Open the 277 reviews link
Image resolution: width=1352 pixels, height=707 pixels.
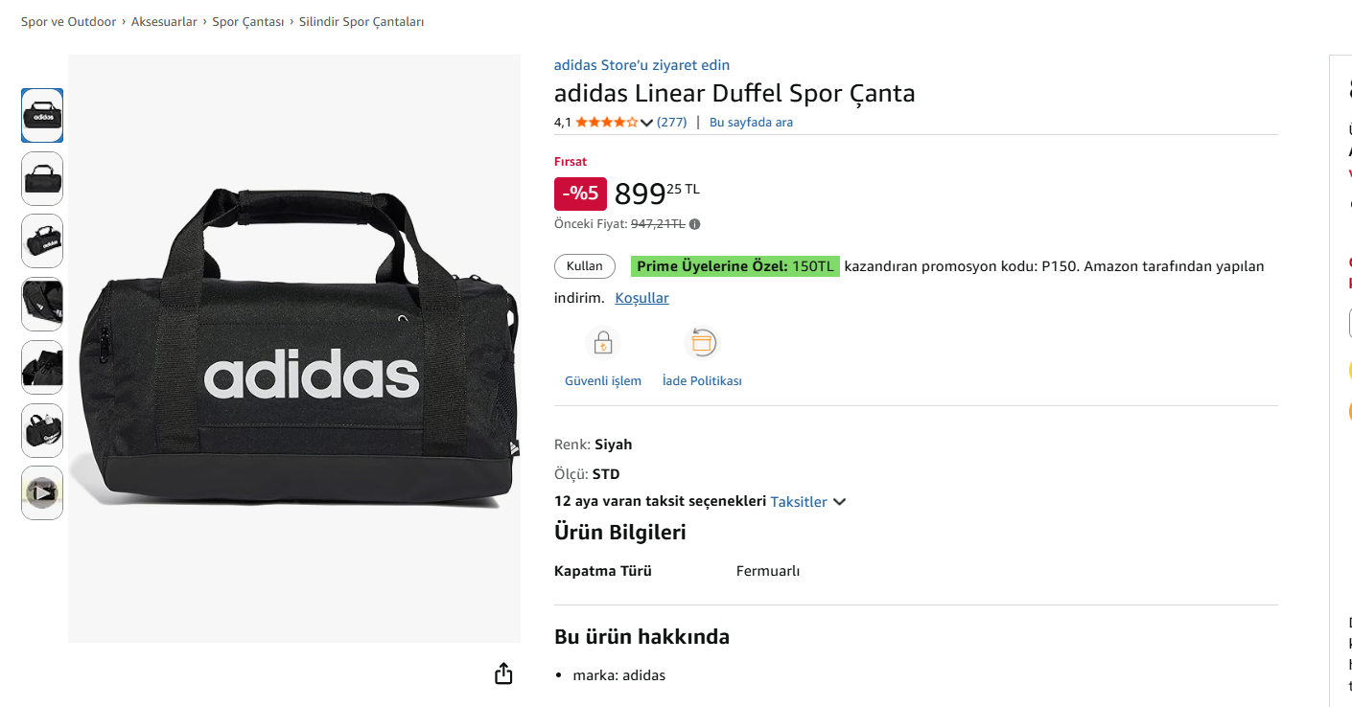click(x=671, y=123)
